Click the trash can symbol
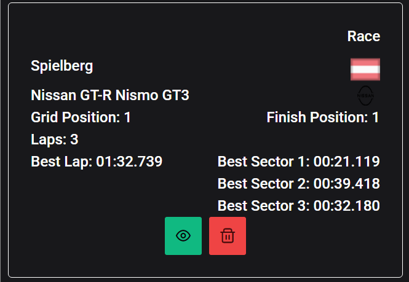The width and height of the screenshot is (409, 282). click(x=228, y=236)
